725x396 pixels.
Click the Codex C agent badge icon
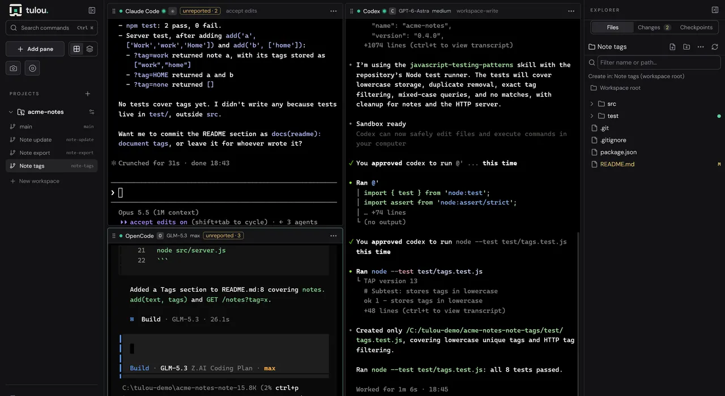[x=393, y=11]
